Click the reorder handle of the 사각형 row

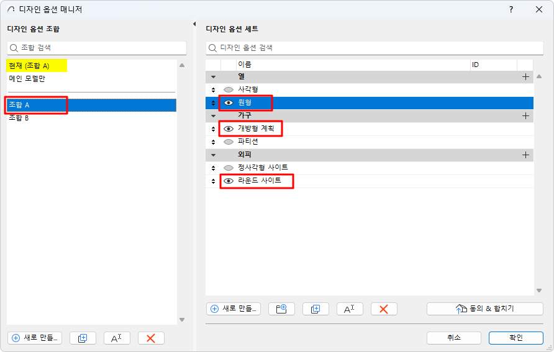(213, 89)
